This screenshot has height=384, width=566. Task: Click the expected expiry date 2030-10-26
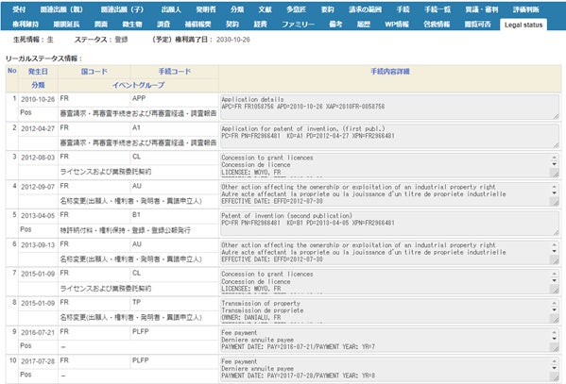[x=232, y=40]
